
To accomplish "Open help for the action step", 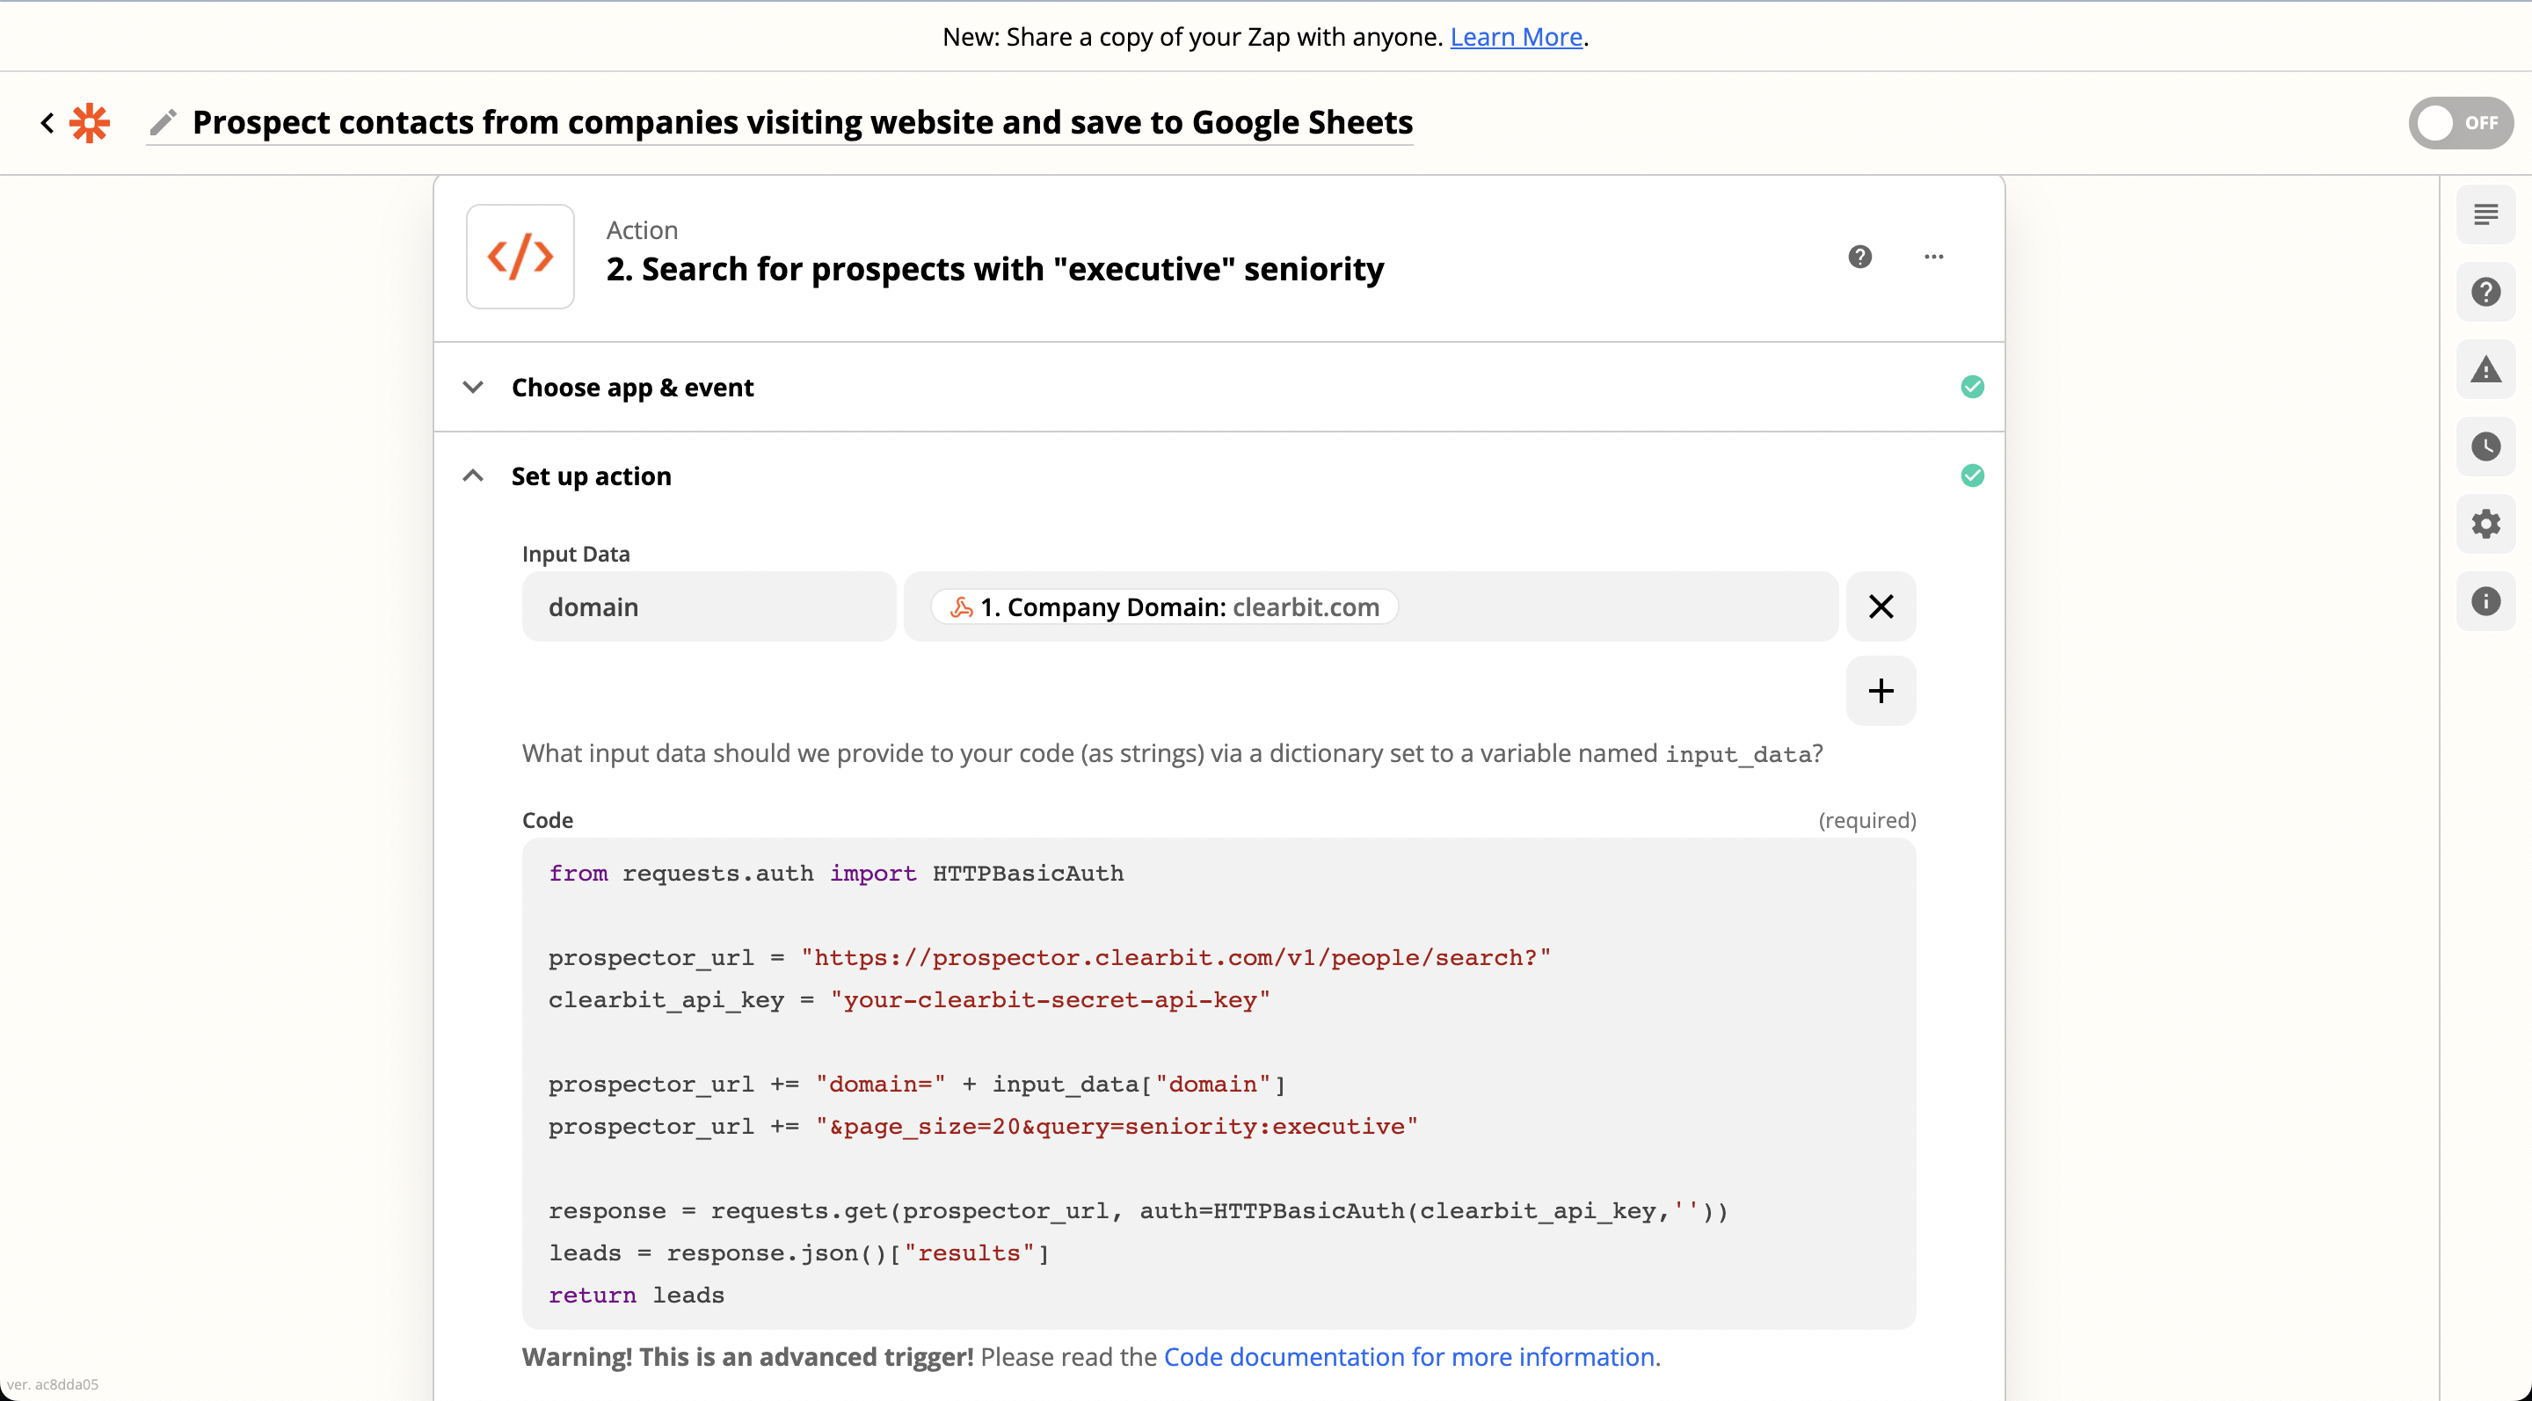I will [x=1859, y=257].
